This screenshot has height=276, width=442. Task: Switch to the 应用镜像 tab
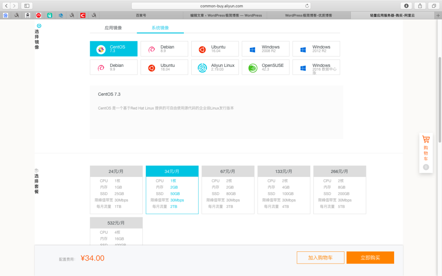[x=114, y=28]
